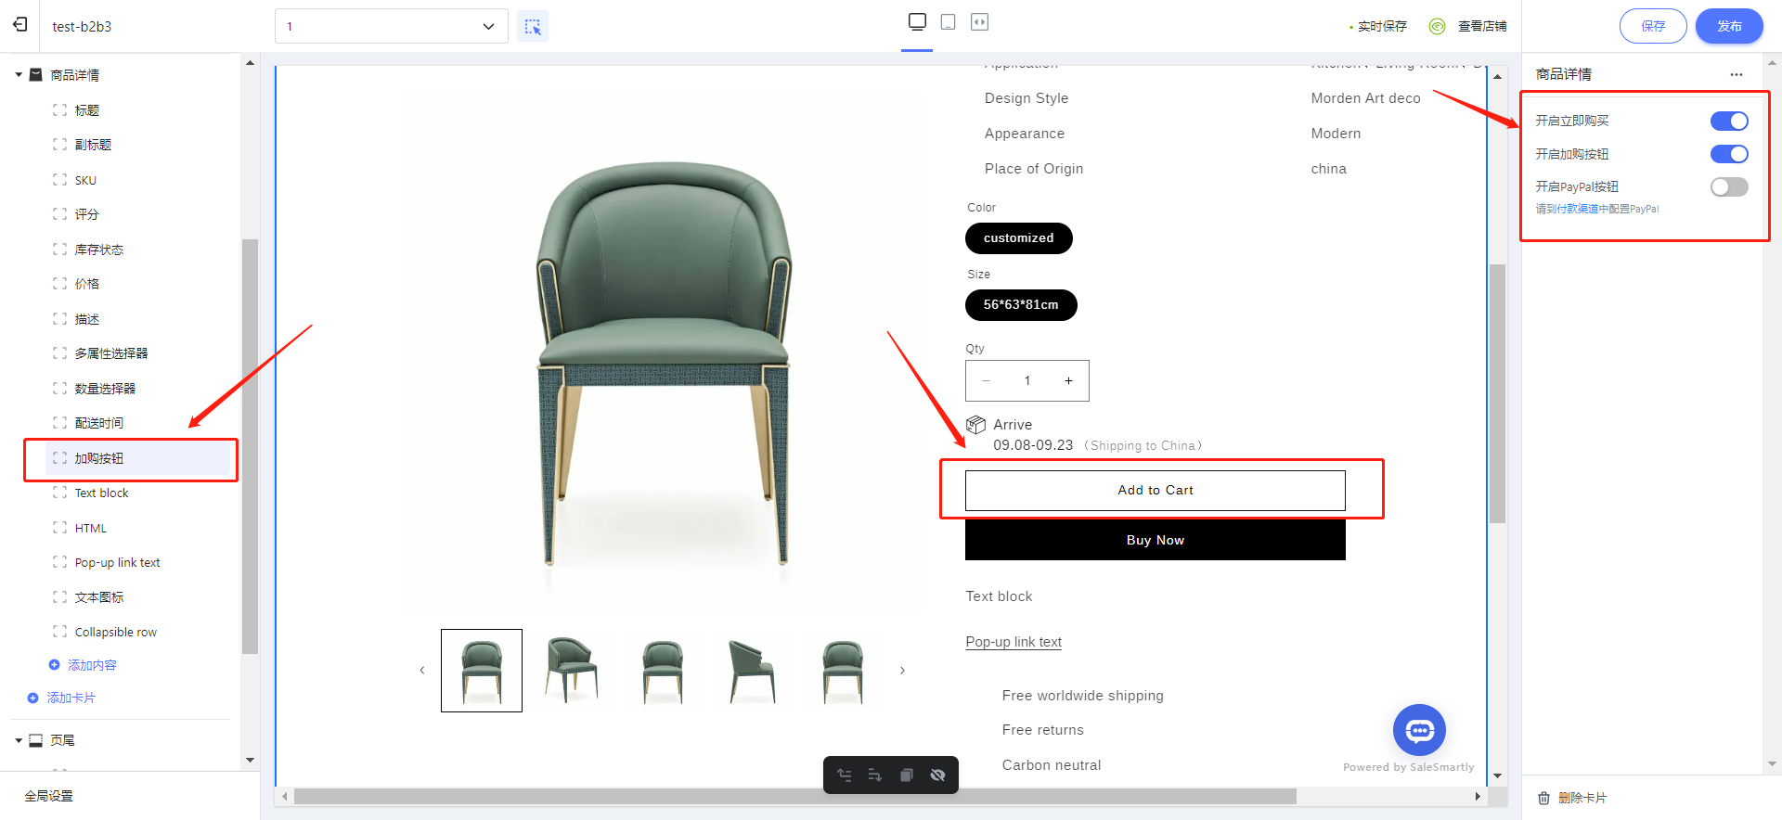Viewport: 1782px width, 820px height.
Task: Open the SaleSmartly chat bubble
Action: pos(1419,731)
